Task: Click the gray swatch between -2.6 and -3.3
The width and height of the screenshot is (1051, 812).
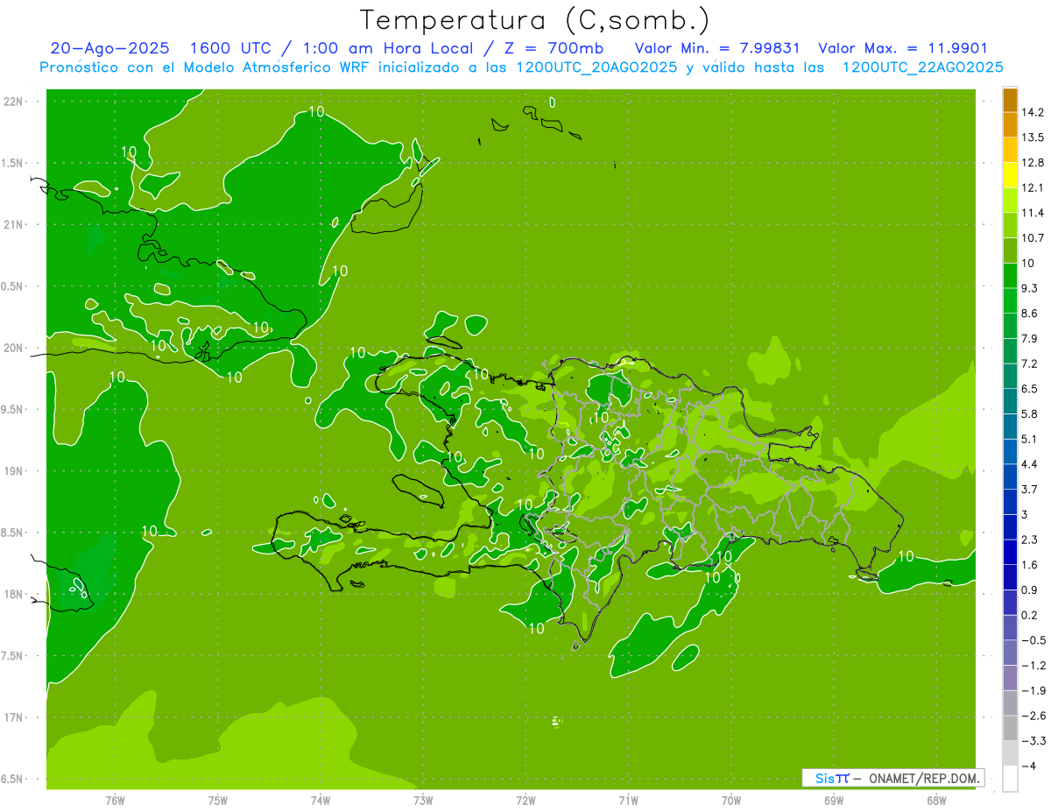Action: (1010, 728)
